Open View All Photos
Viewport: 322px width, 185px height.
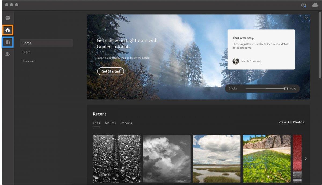click(291, 122)
